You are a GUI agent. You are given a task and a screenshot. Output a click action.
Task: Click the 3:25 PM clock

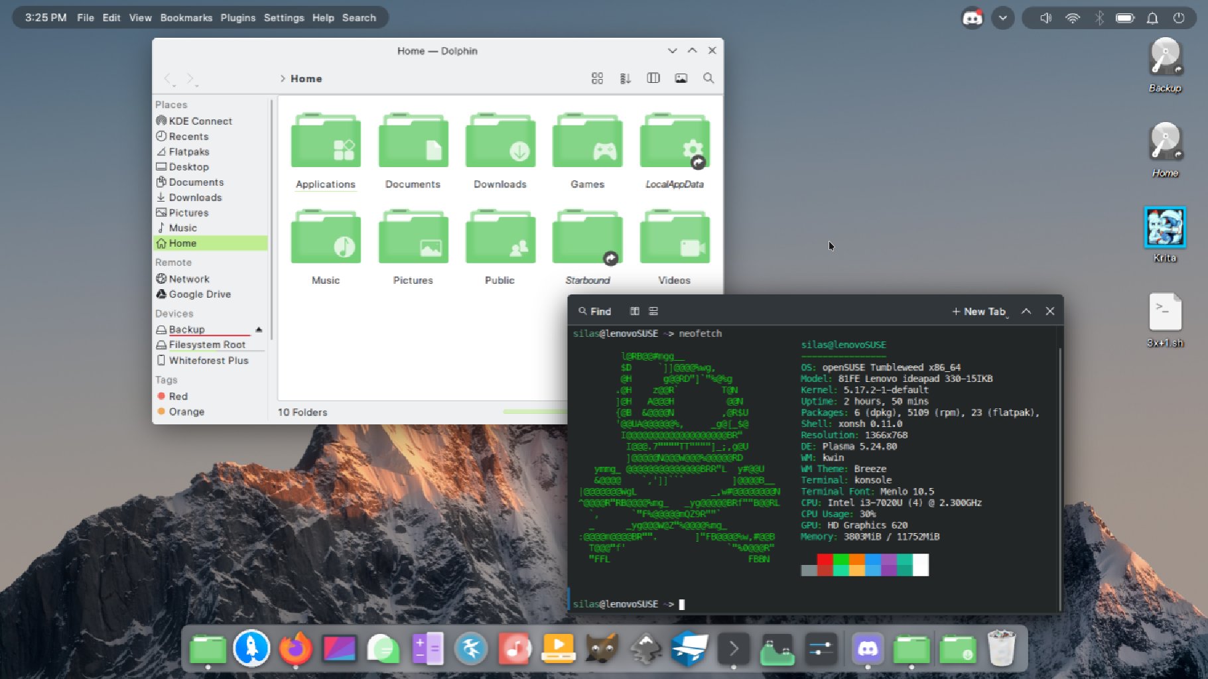46,18
